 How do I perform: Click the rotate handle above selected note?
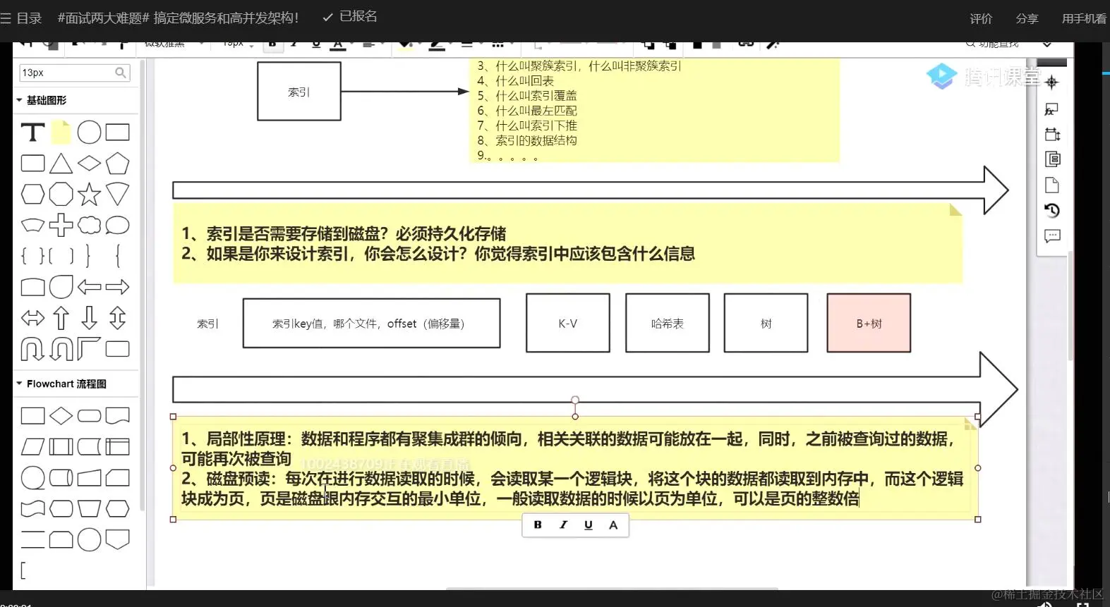[x=575, y=400]
